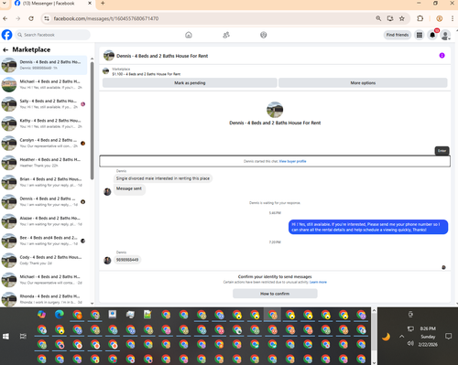Screen dimensions: 458x365
Task: Open the volume speaker icon in tray
Action: [410, 344]
